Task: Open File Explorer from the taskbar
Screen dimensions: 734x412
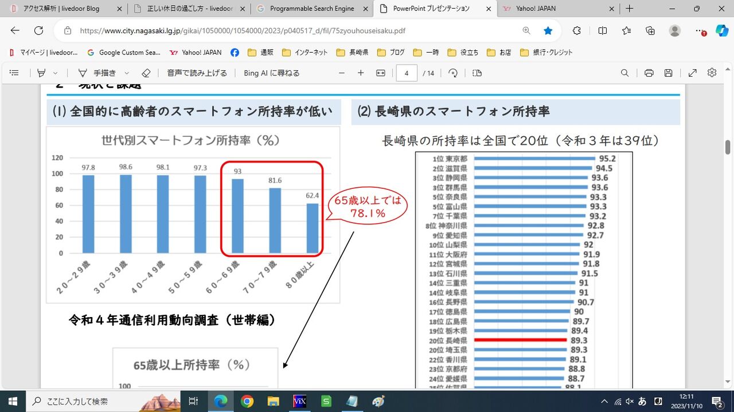Action: [273, 401]
